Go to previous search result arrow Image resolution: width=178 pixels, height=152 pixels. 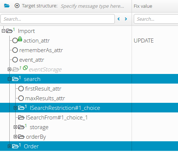pyautogui.click(x=119, y=19)
